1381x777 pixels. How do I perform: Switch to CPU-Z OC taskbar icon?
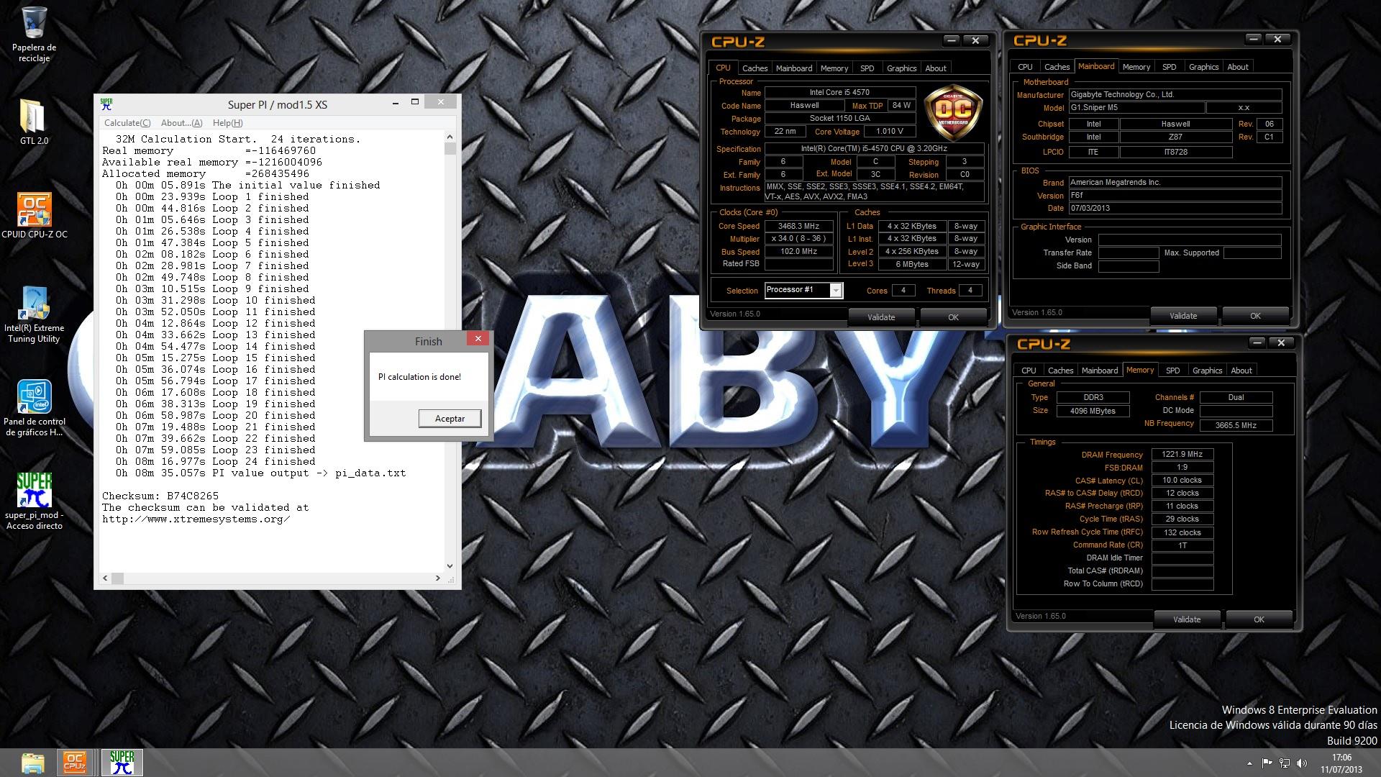point(75,763)
